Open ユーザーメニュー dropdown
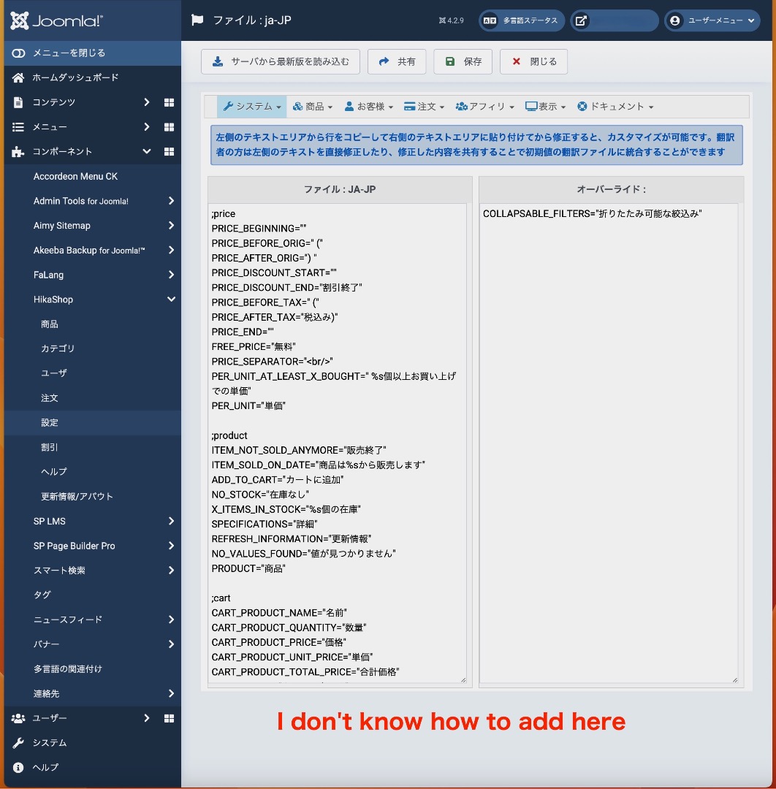 click(712, 20)
